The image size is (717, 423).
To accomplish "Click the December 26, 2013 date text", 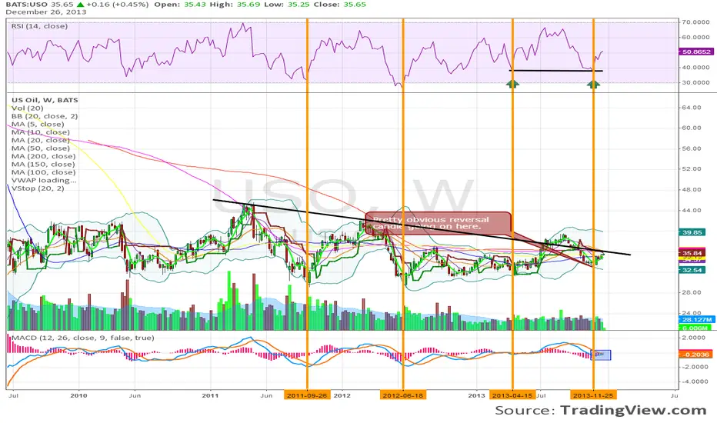I will [x=45, y=12].
